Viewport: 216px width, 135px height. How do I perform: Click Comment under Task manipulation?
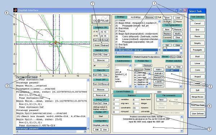pyautogui.click(x=167, y=37)
